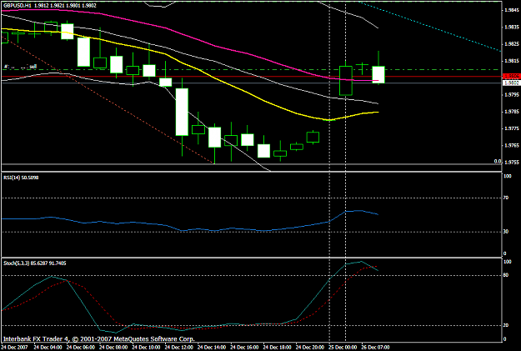Click the 24 Dec 20:00 time label
The width and height of the screenshot is (521, 351).
click(309, 348)
